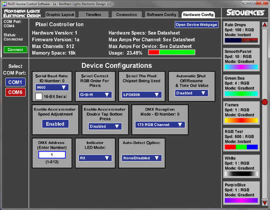The image size is (270, 210).
Task: Switch to the Graphic Layout tab
Action: [x=60, y=15]
